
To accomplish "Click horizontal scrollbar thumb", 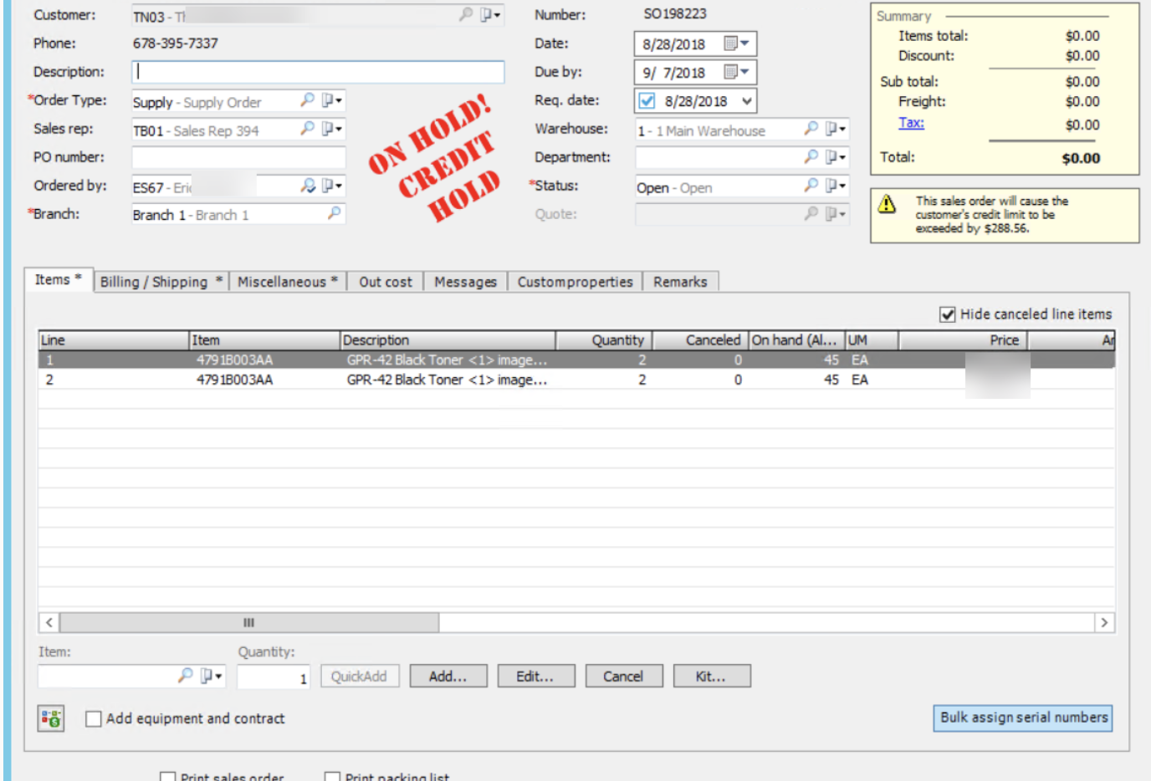I will 249,623.
